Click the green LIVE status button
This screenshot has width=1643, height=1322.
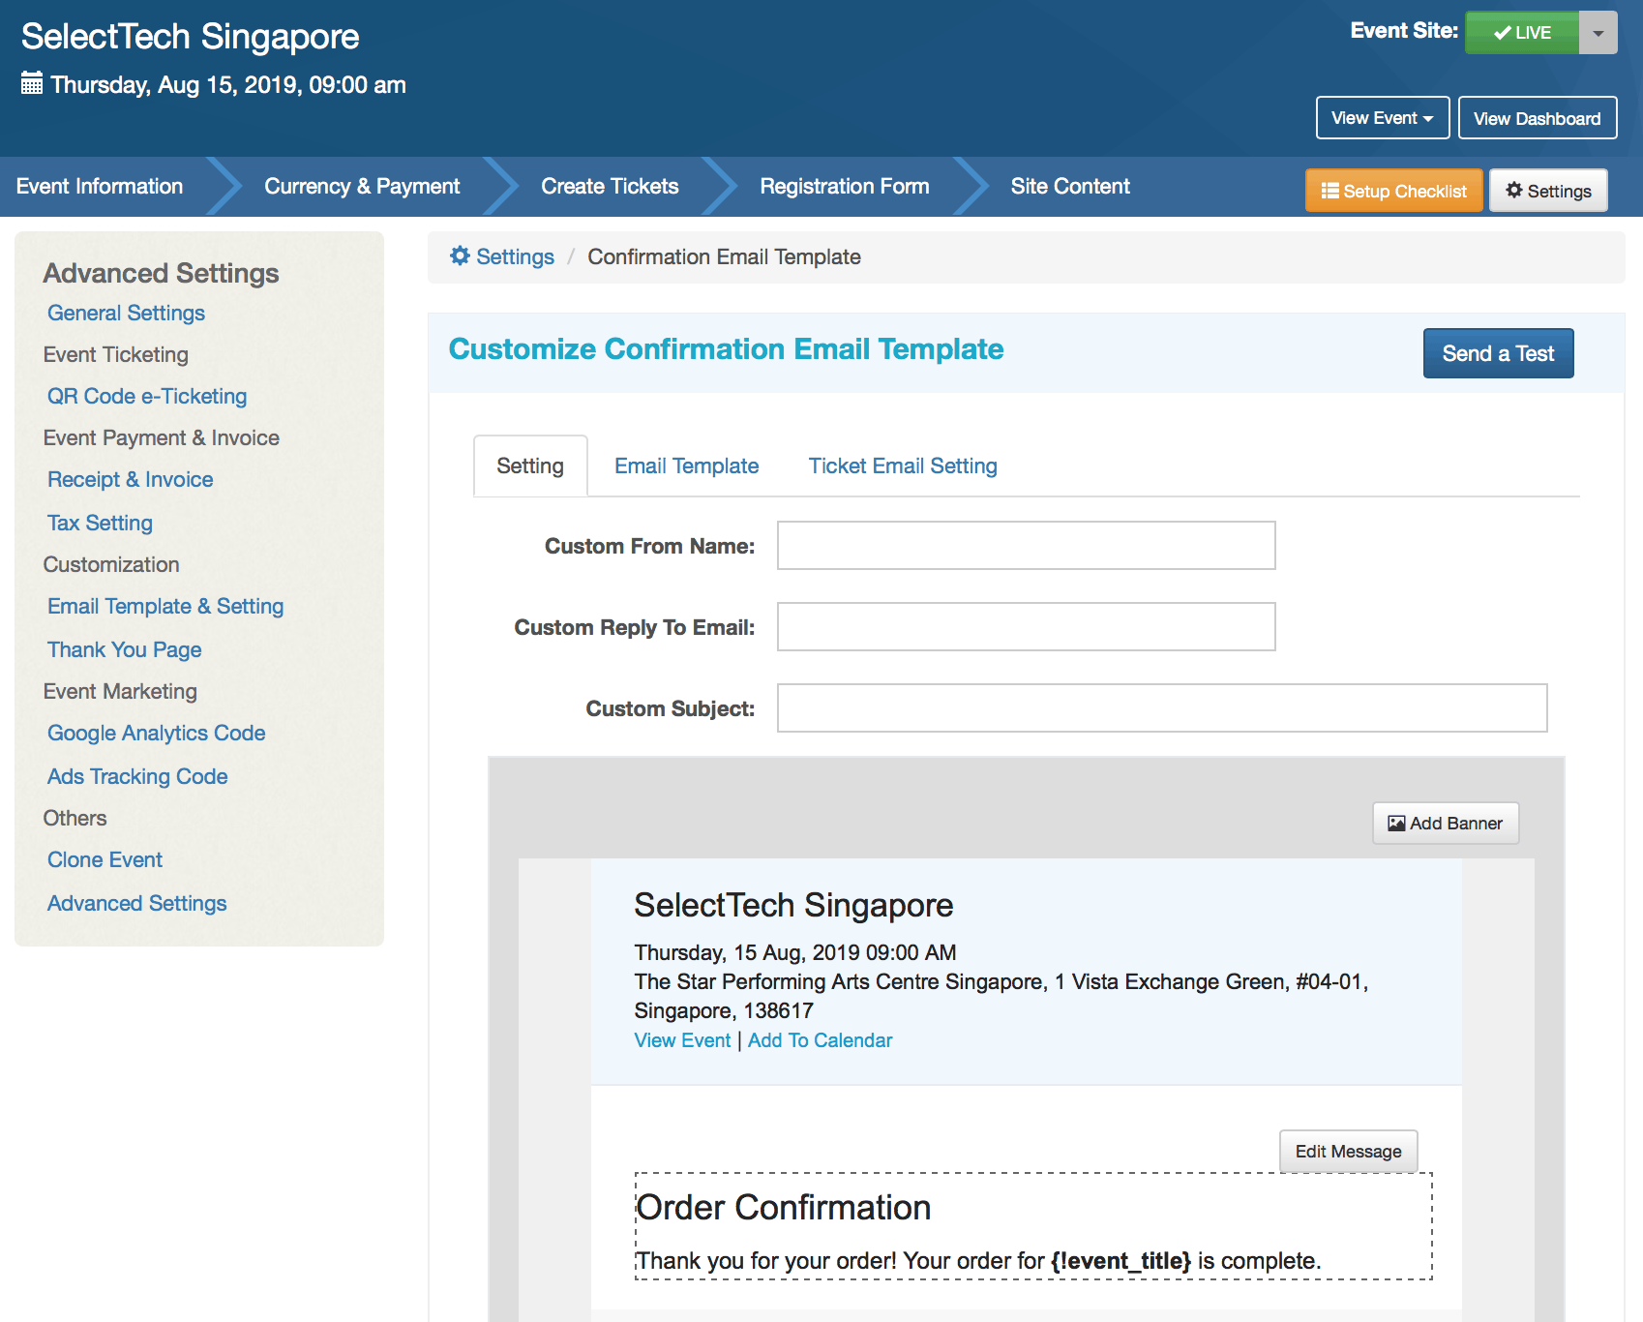[1522, 33]
